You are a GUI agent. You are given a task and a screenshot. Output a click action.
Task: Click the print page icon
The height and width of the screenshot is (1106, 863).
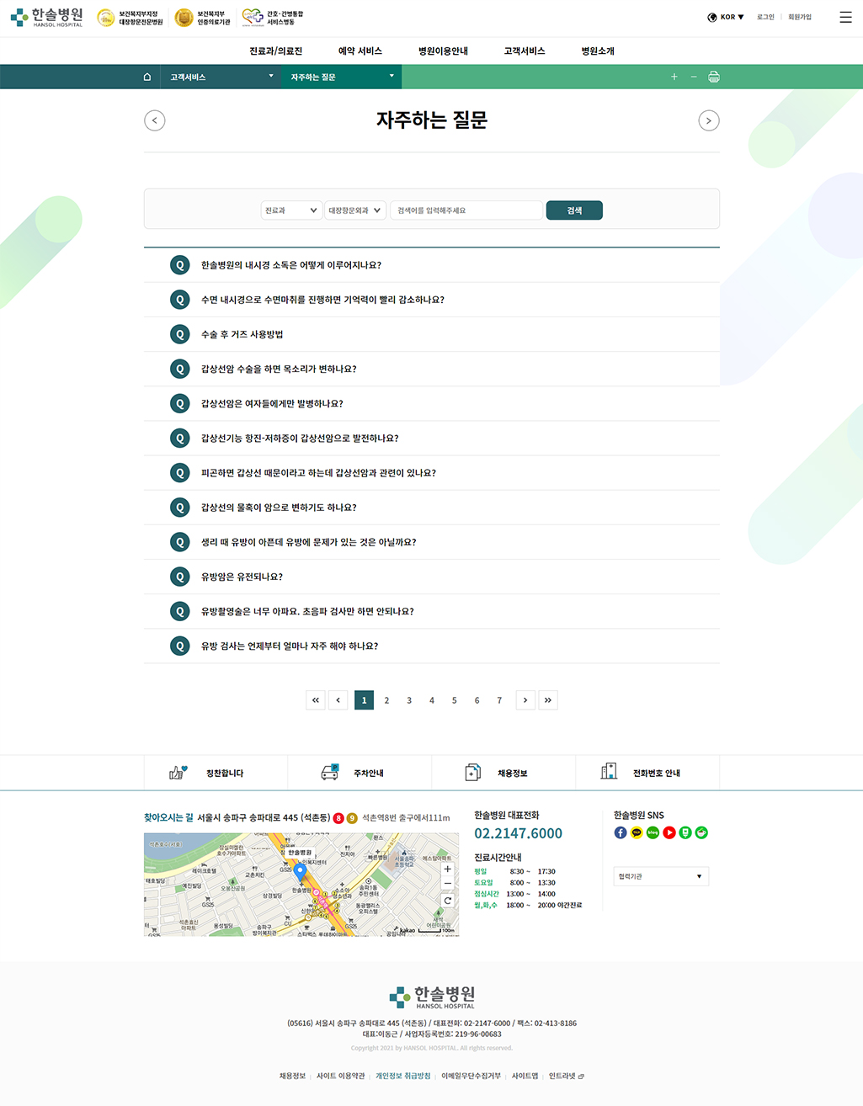[714, 77]
